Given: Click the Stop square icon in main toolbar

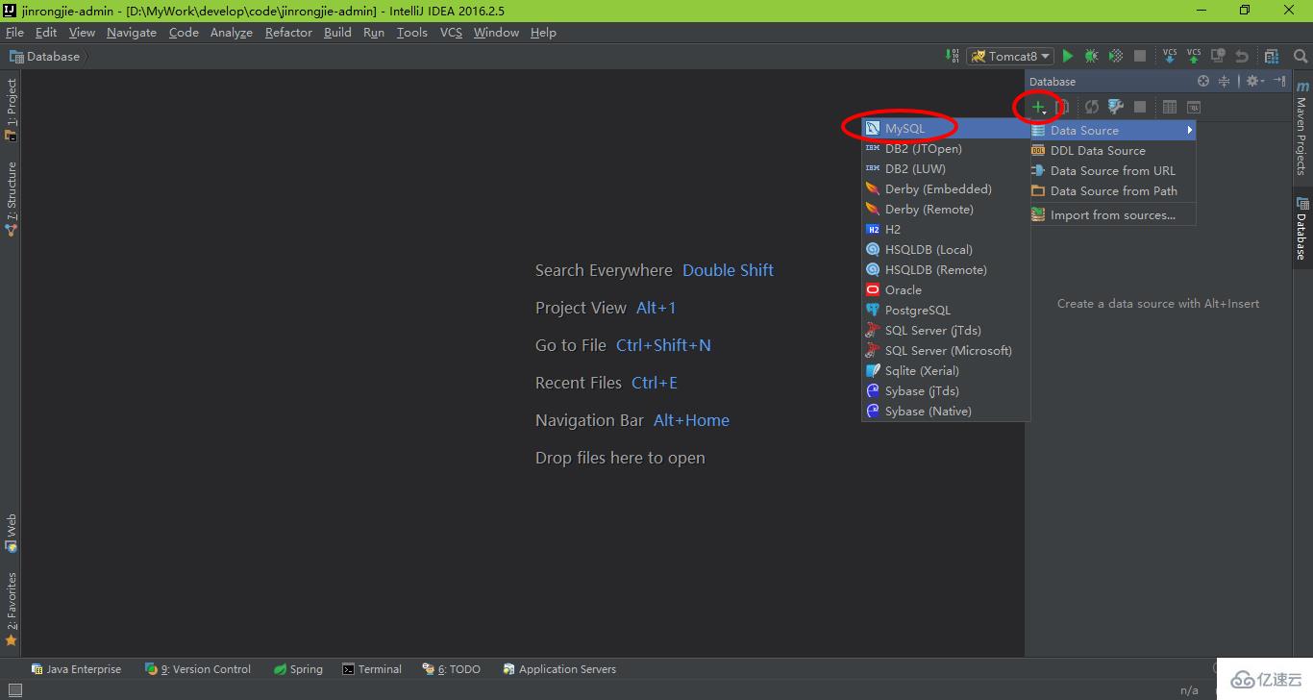Looking at the screenshot, I should pos(1140,57).
